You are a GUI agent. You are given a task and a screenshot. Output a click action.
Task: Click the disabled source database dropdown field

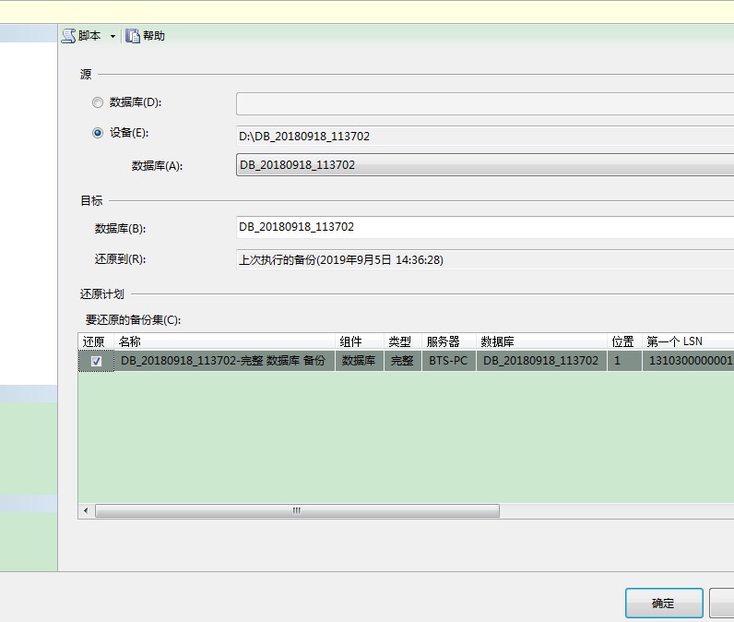[485, 103]
